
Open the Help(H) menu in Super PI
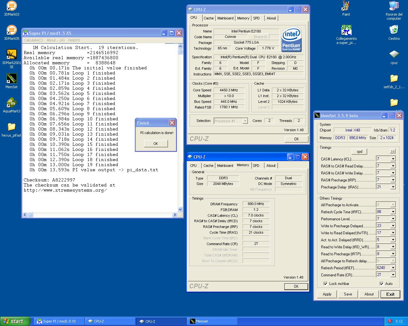[74, 40]
